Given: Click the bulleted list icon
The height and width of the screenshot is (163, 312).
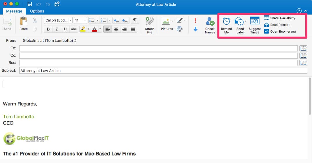Looking at the screenshot, I should pyautogui.click(x=92, y=20).
